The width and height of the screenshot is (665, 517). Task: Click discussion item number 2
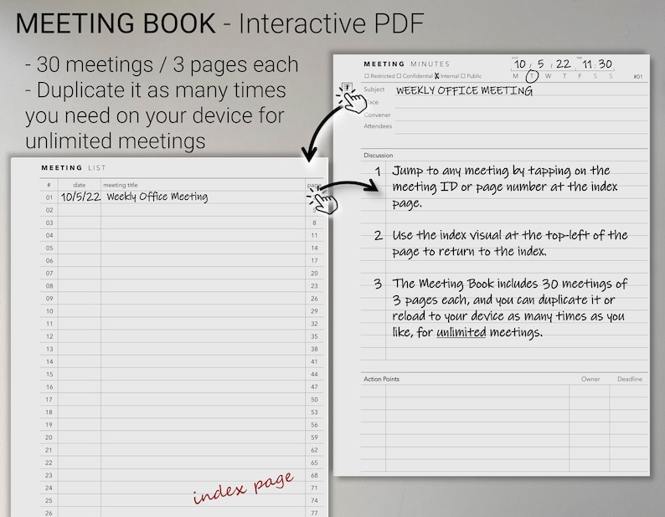[379, 236]
